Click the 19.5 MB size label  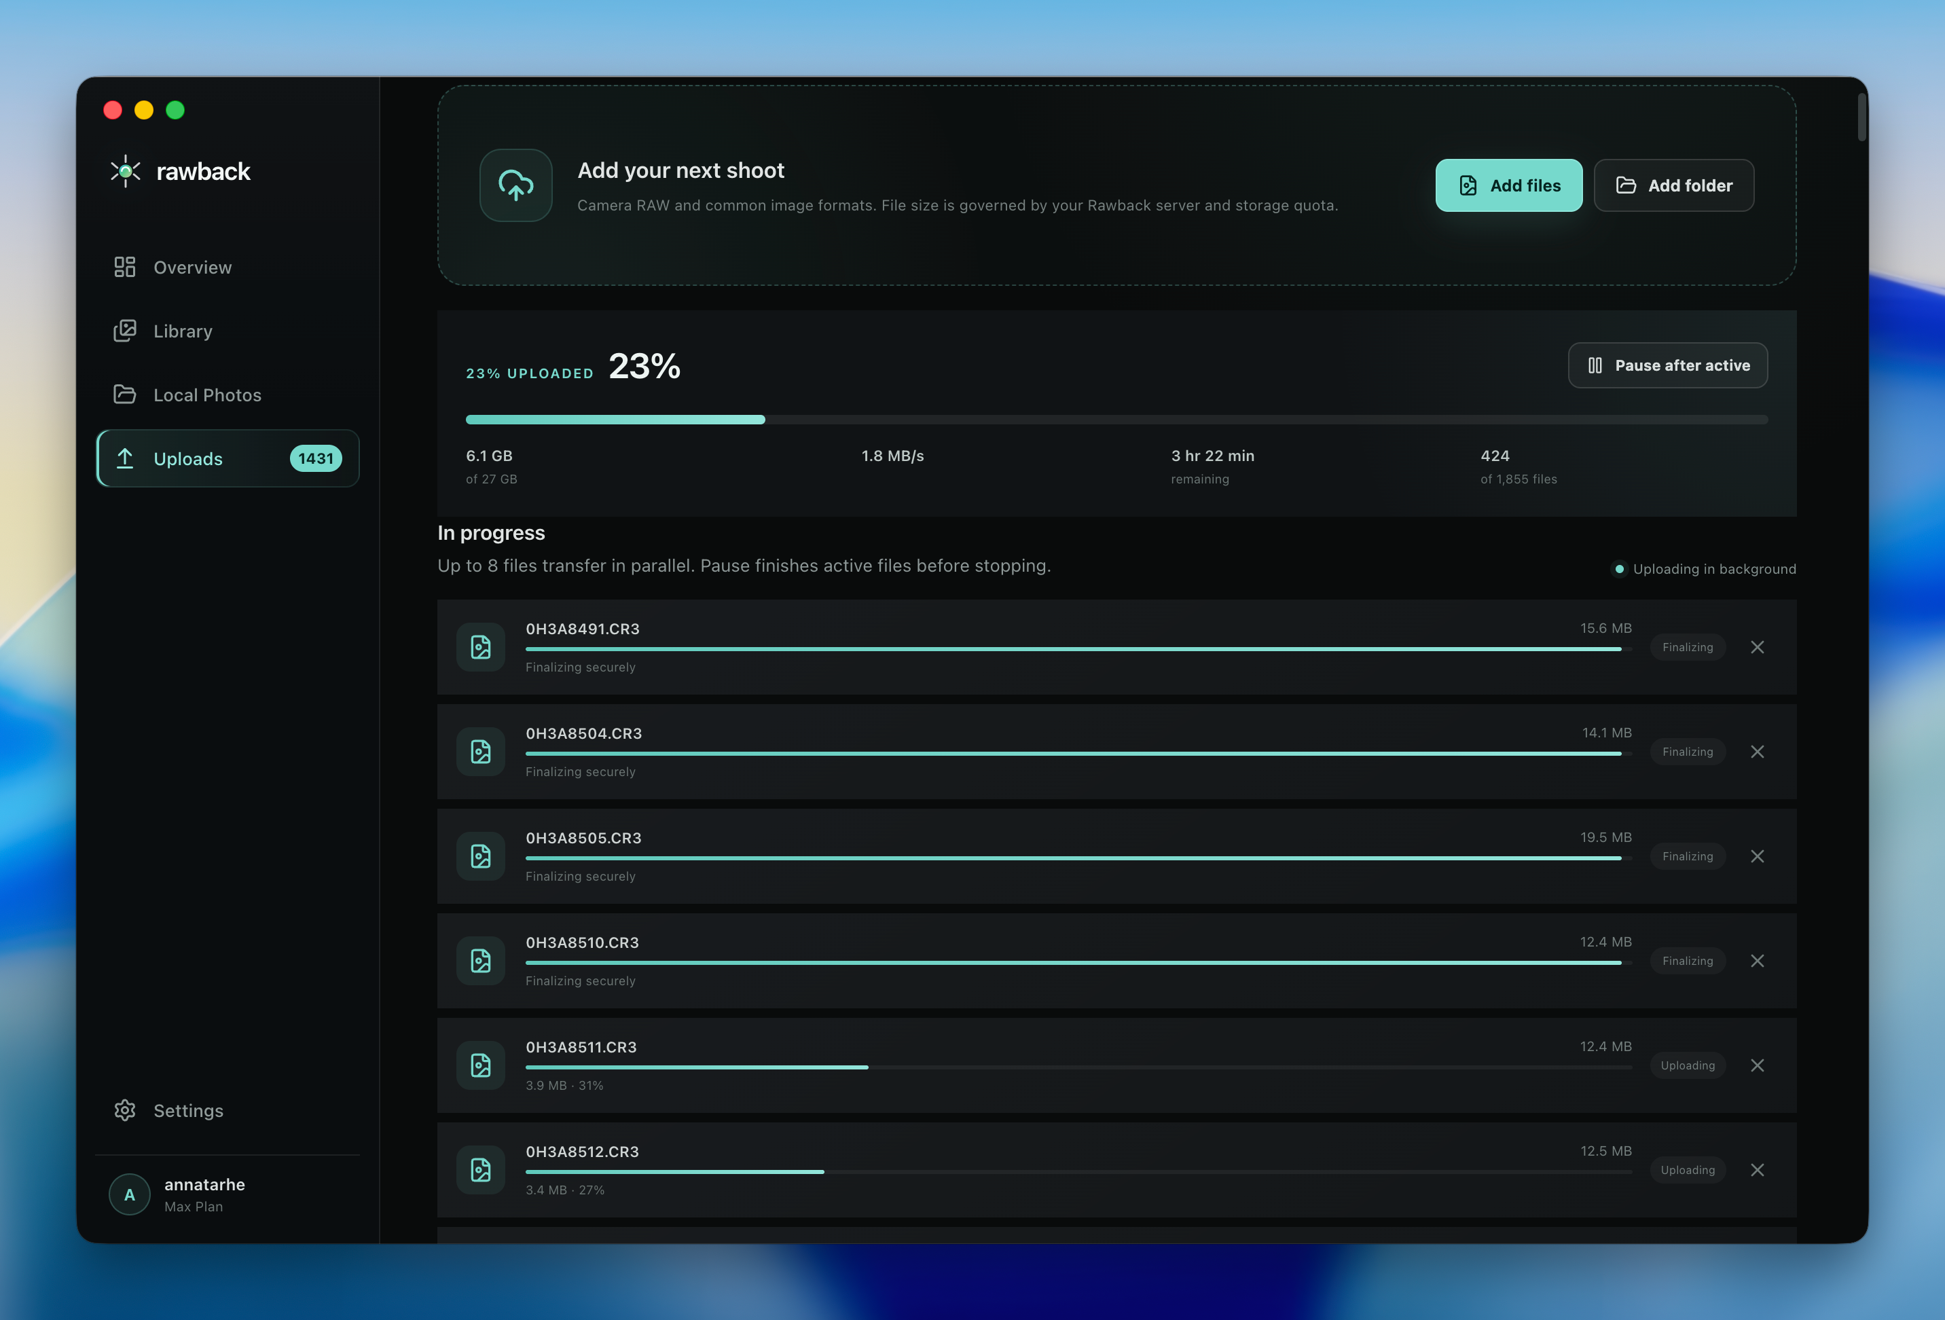coord(1605,837)
